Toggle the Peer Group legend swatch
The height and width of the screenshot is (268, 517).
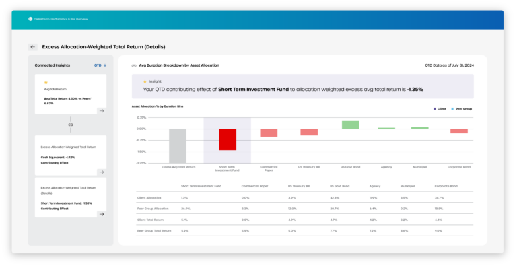(x=452, y=109)
